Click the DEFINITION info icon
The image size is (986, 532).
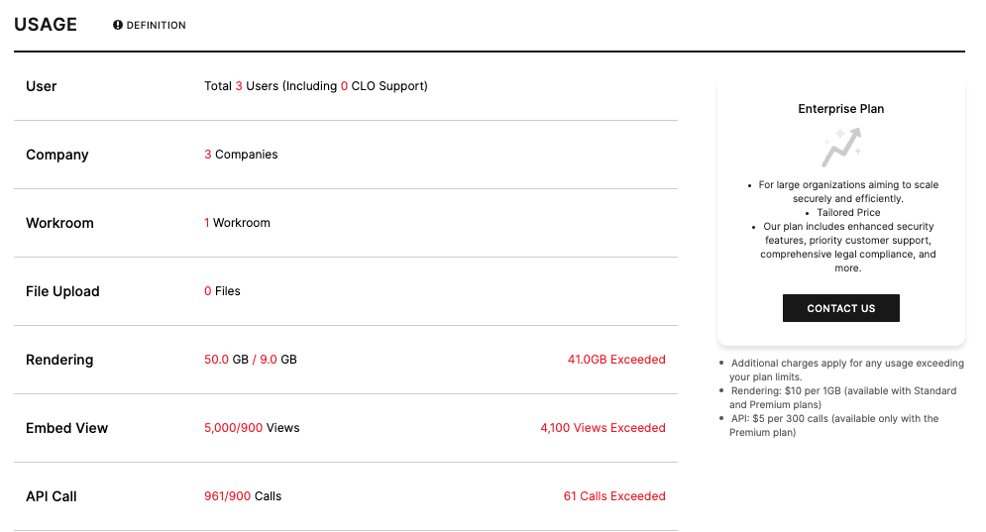(118, 25)
